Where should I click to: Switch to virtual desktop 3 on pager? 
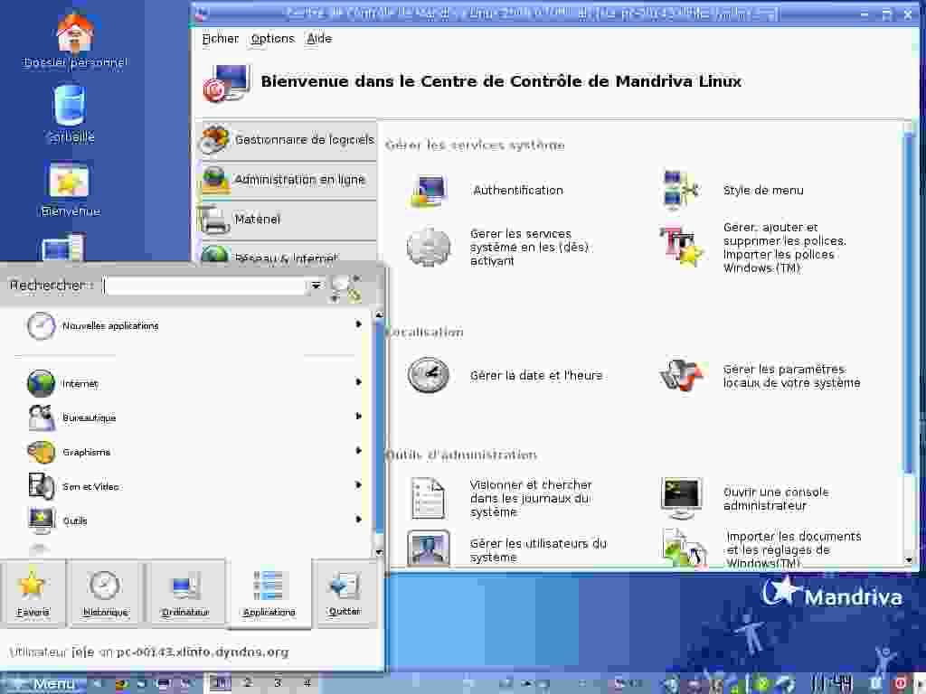[277, 683]
